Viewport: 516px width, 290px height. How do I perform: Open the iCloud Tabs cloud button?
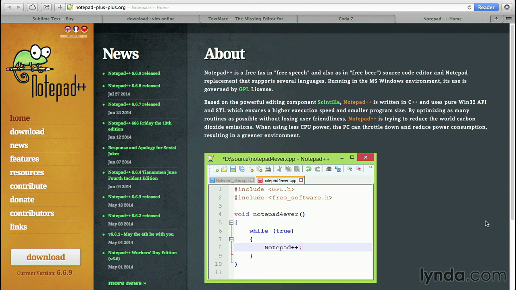[x=32, y=7]
